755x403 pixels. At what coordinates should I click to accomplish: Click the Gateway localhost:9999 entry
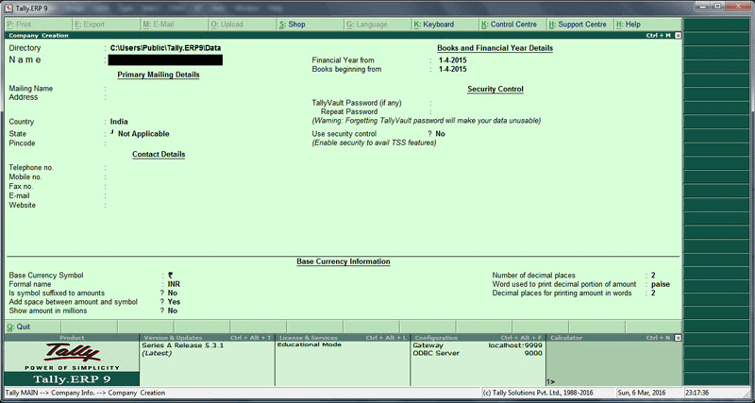(x=478, y=345)
